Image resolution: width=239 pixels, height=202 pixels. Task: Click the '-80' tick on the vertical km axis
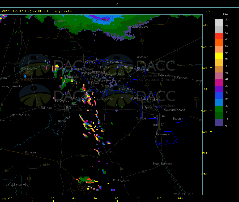click(x=205, y=25)
